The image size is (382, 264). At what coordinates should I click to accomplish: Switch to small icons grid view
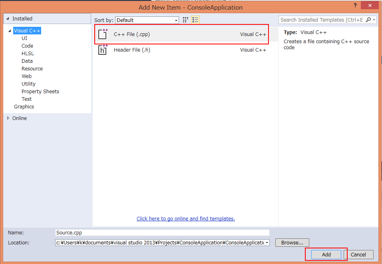coord(185,20)
